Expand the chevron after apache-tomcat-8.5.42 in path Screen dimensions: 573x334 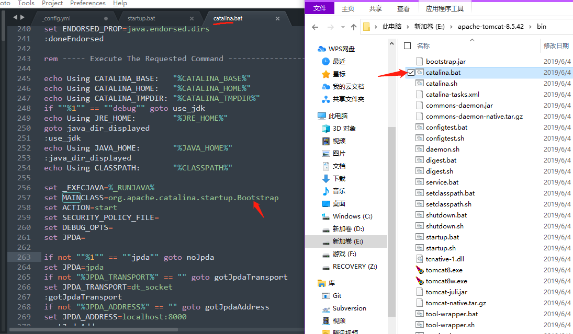[x=530, y=27]
